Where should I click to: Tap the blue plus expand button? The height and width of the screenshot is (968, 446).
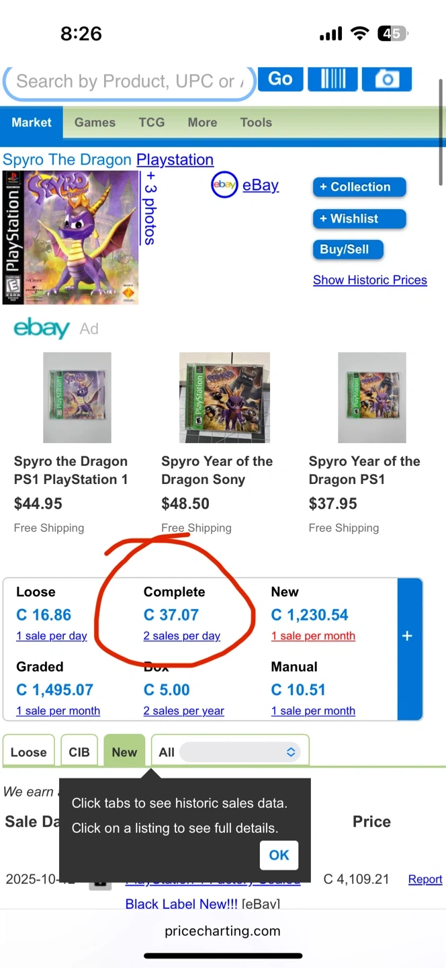[407, 636]
